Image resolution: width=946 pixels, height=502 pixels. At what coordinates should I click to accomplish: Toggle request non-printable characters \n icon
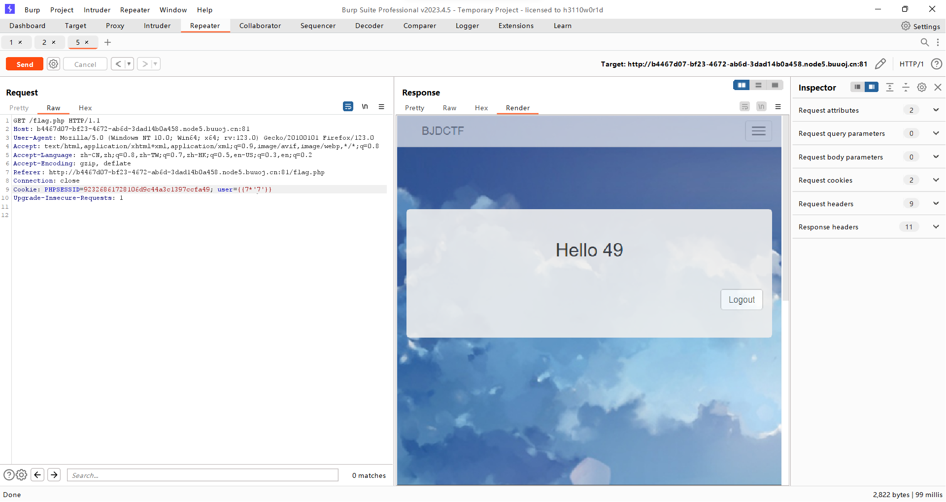coord(365,106)
